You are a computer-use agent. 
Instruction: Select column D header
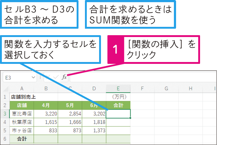coord(94,89)
